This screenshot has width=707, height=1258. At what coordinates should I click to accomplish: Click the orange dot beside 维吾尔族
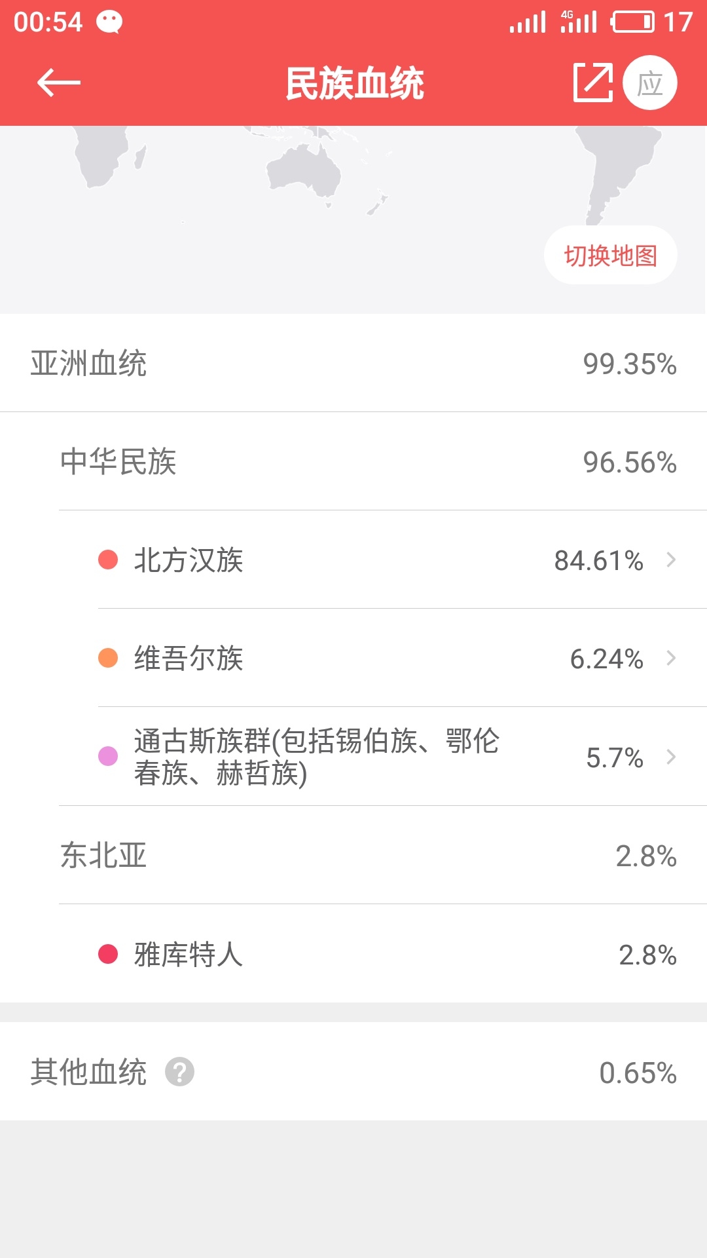pos(108,658)
